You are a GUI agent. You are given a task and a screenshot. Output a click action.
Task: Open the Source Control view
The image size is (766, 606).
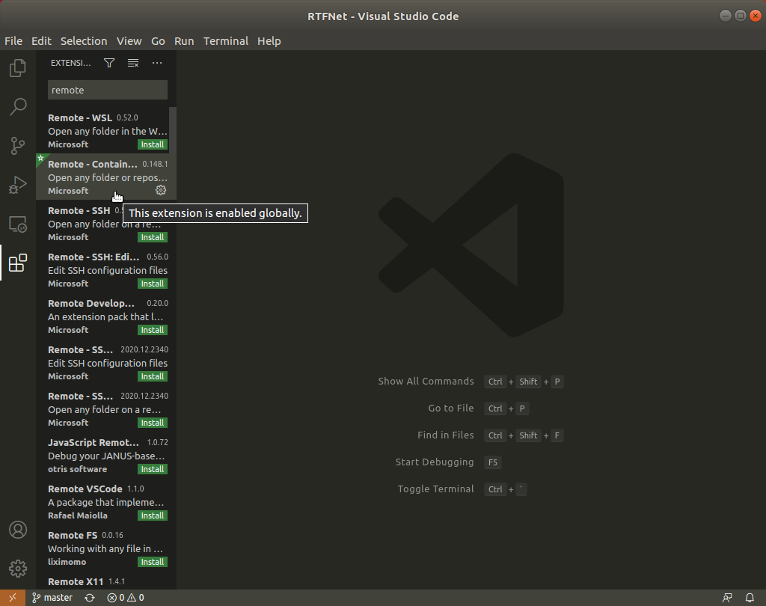(18, 146)
